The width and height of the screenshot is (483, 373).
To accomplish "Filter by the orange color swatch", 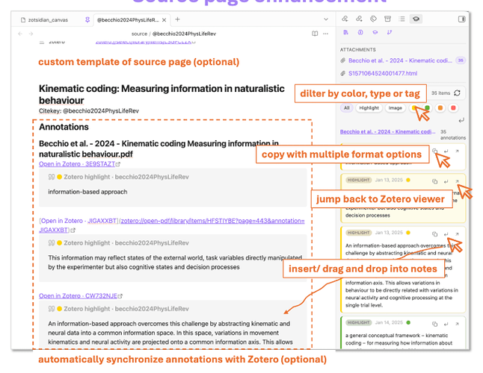I will (440, 108).
